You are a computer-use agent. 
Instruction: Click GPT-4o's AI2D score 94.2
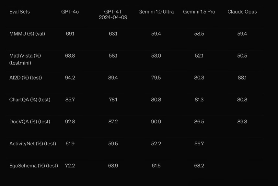tap(70, 77)
